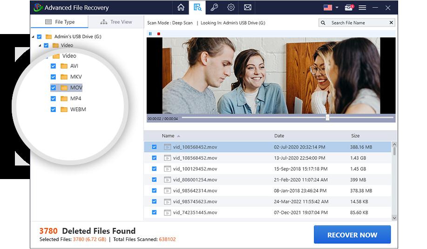Click the scan results icon

[x=197, y=7]
